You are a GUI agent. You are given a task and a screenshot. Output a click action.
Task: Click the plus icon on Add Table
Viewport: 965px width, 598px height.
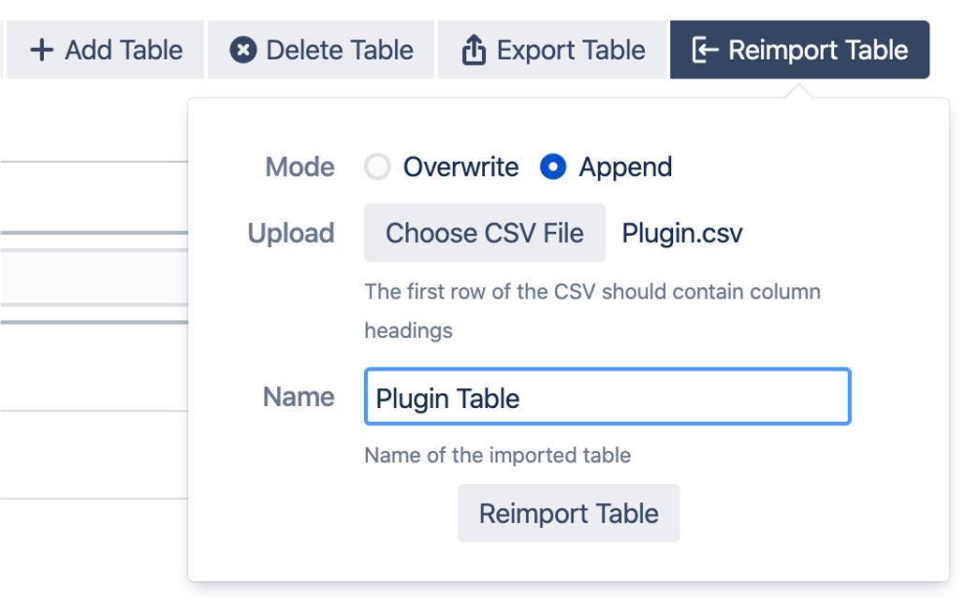[x=42, y=50]
